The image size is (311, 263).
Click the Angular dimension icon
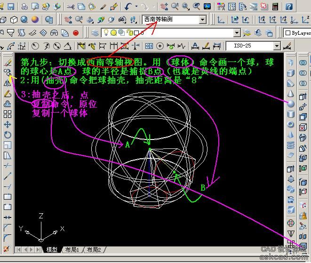(68, 46)
